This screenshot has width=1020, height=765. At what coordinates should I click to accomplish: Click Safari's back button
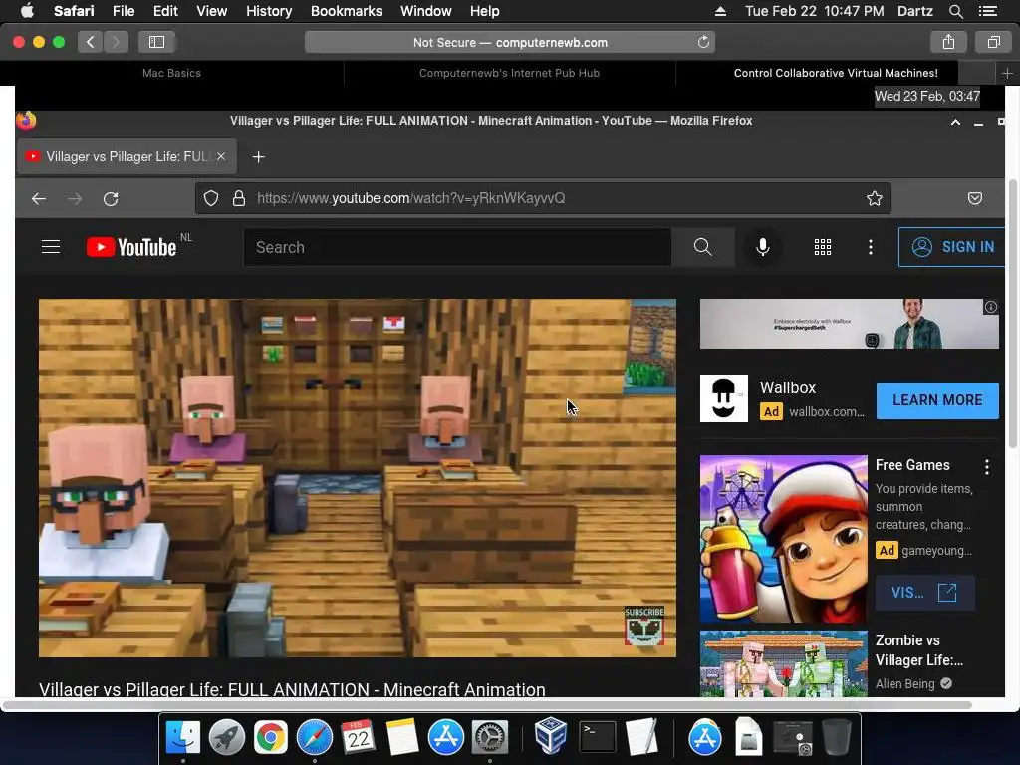click(x=90, y=42)
